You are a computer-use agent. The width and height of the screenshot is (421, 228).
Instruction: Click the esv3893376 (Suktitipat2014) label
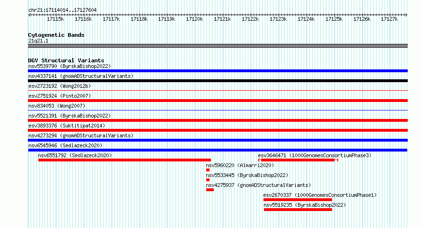click(x=67, y=126)
